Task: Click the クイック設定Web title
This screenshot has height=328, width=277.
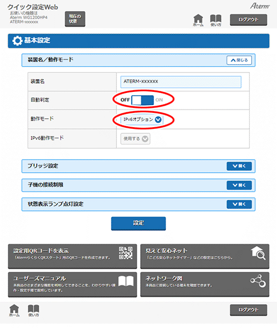Action: (x=33, y=7)
